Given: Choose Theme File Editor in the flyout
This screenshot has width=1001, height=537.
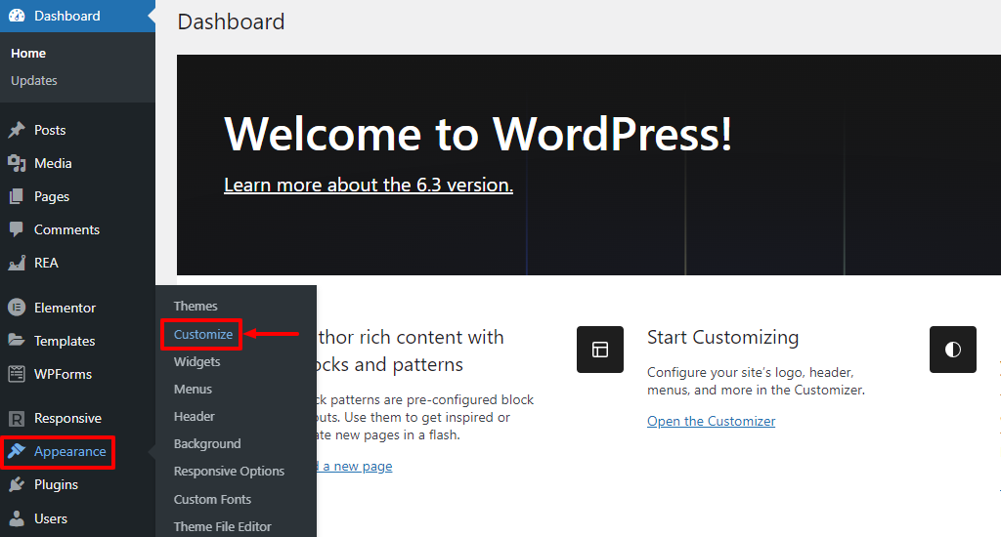Looking at the screenshot, I should 223,527.
